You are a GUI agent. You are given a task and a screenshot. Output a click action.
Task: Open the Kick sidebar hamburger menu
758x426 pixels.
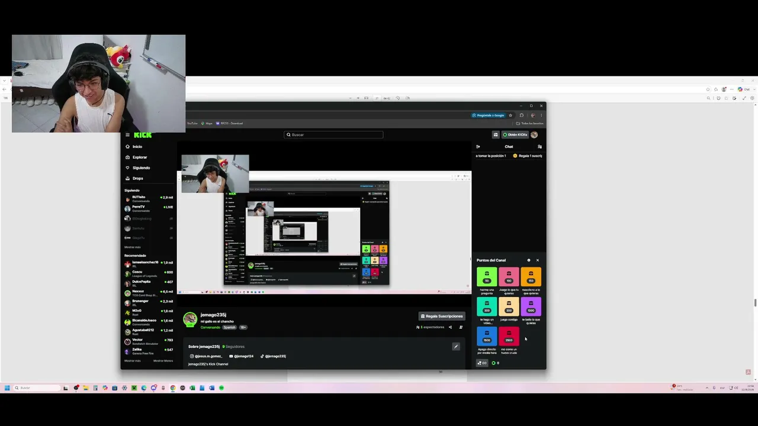click(x=127, y=135)
